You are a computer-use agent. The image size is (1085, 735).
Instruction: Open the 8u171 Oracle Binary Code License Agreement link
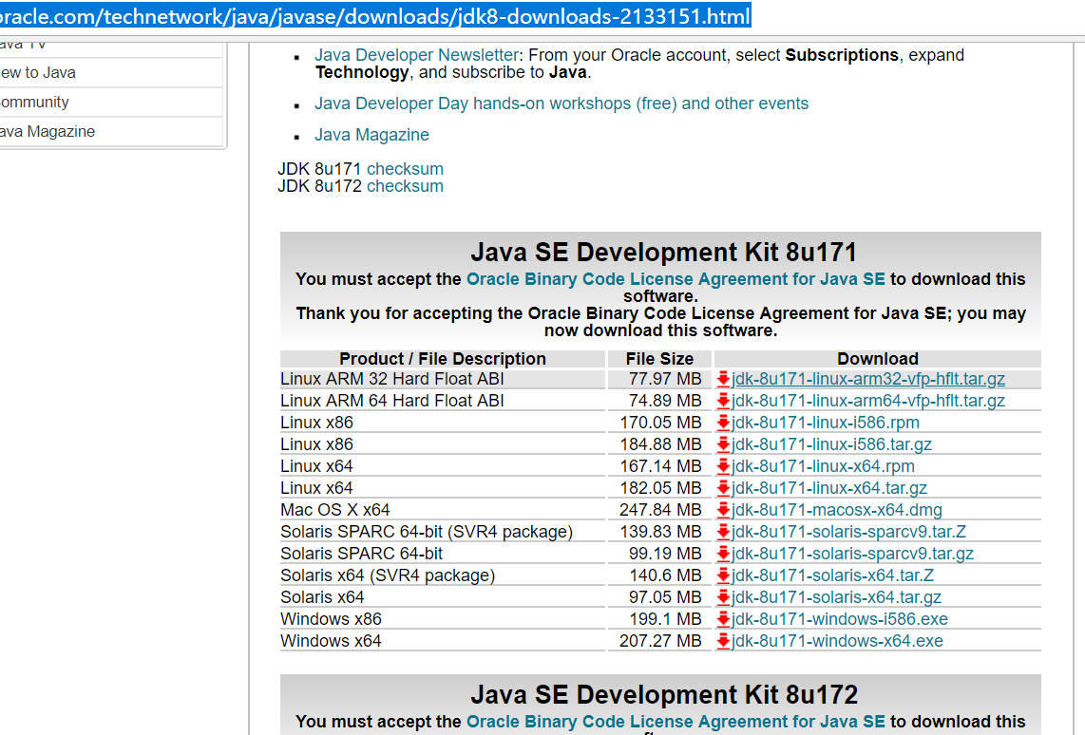pyautogui.click(x=676, y=279)
